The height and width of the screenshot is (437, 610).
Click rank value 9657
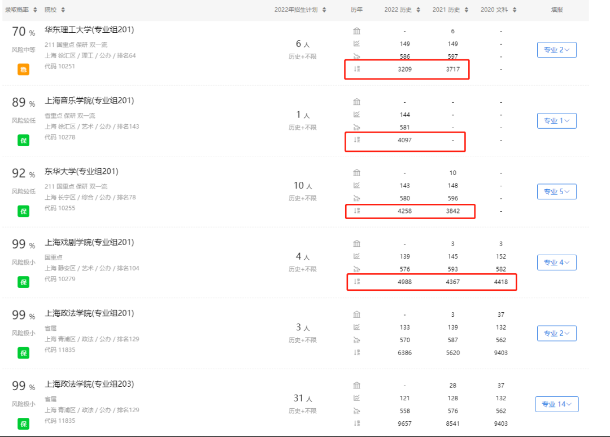click(x=404, y=423)
